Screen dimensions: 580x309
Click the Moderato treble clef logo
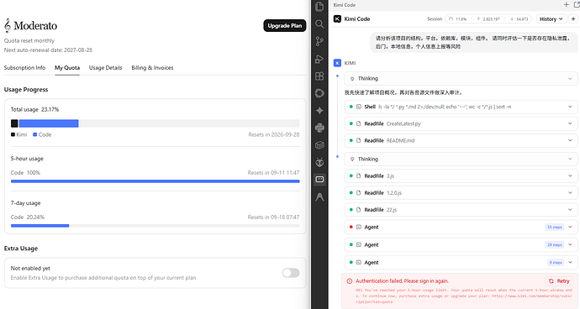pos(8,25)
